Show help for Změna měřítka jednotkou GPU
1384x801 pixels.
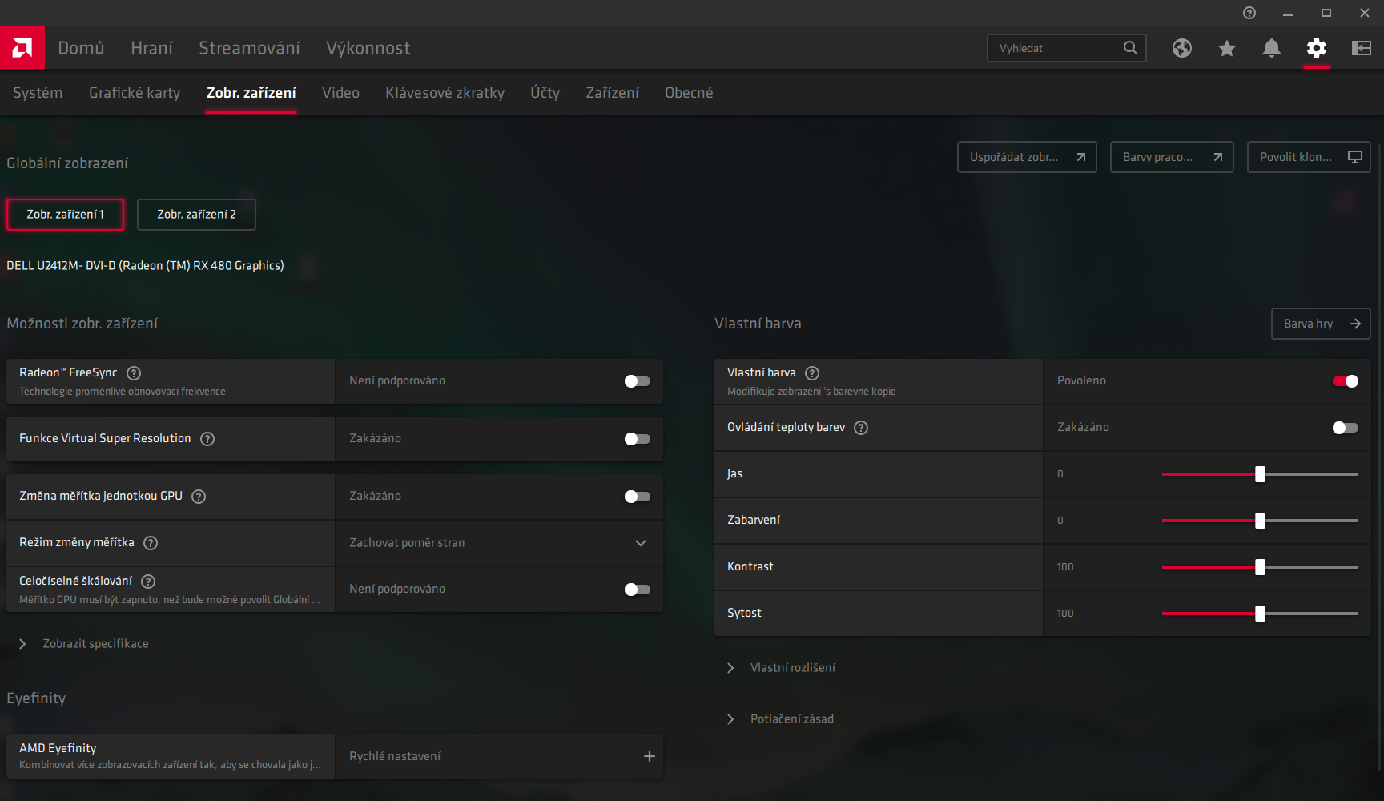pyautogui.click(x=199, y=497)
